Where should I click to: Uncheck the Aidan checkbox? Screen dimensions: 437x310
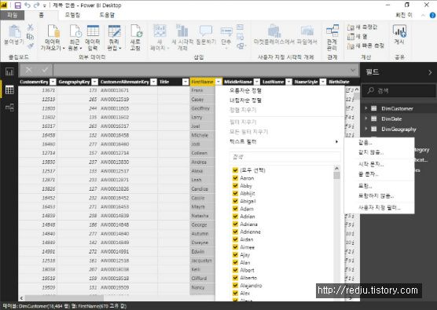[235, 239]
